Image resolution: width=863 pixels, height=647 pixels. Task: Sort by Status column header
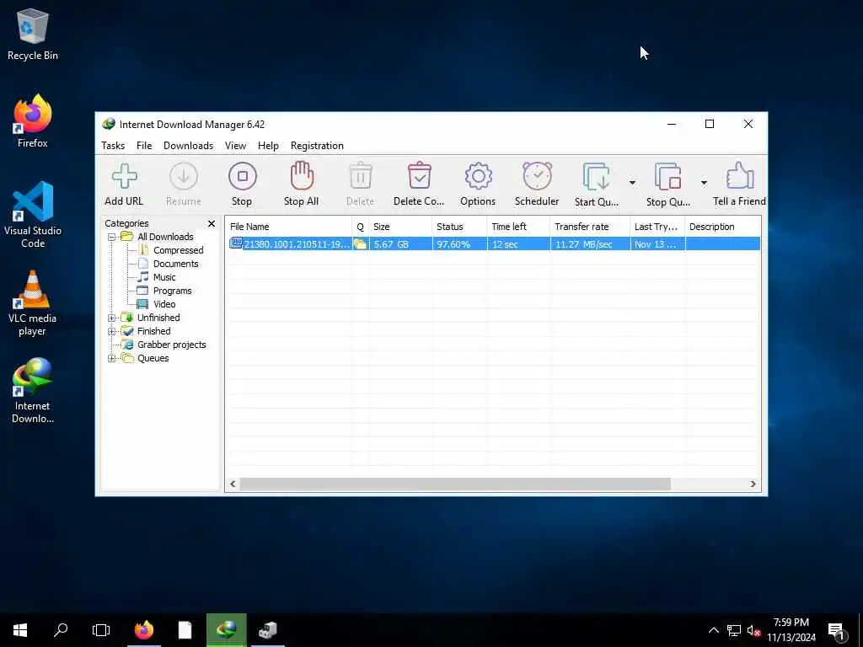[459, 227]
